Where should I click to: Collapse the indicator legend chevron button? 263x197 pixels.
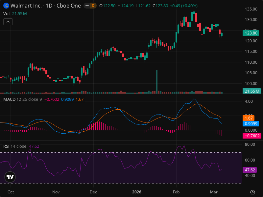8,22
